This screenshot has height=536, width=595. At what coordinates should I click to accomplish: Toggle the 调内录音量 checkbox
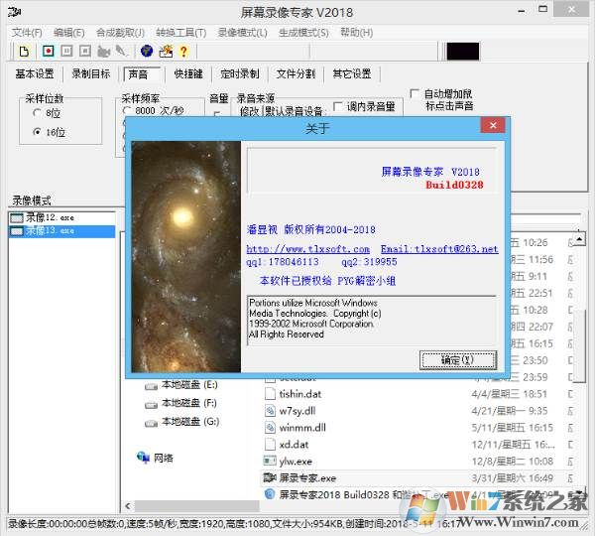pos(337,106)
